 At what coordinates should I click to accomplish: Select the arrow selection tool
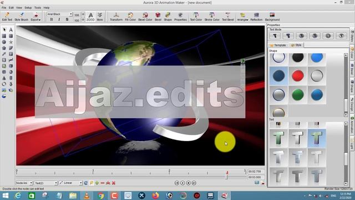[4, 29]
